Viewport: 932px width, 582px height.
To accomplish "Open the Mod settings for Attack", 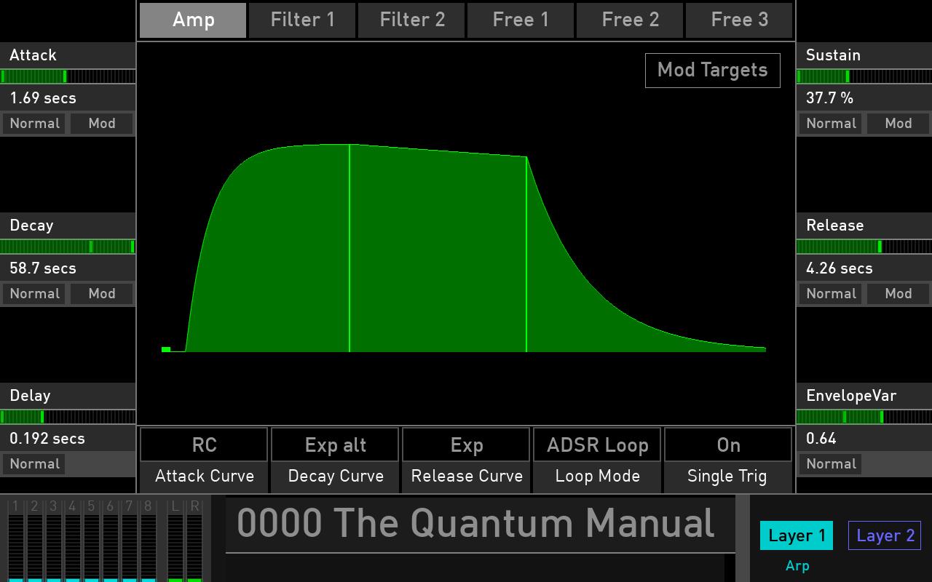I will pos(101,123).
